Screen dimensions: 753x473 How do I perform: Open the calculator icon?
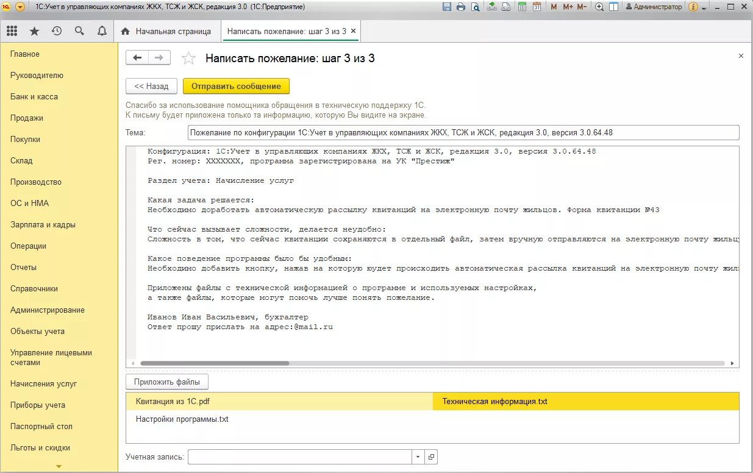coord(523,7)
